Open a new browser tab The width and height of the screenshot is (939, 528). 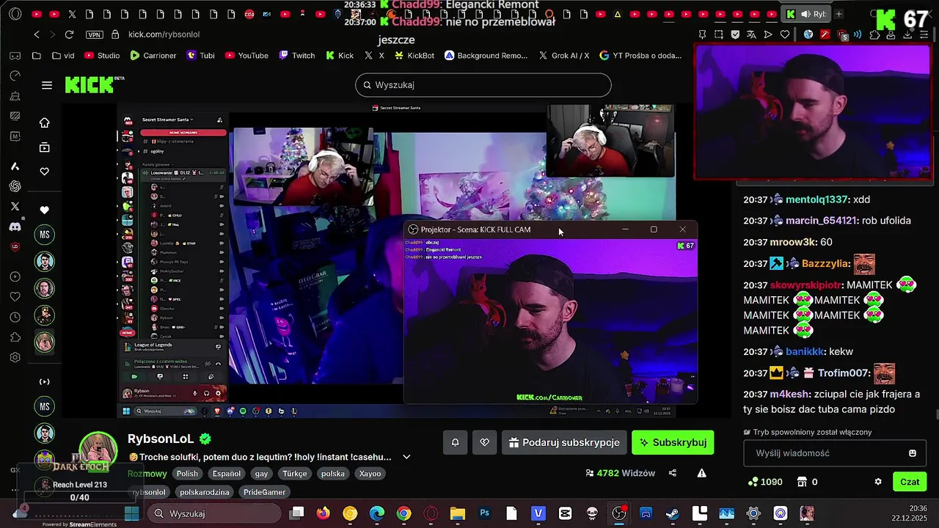[838, 14]
